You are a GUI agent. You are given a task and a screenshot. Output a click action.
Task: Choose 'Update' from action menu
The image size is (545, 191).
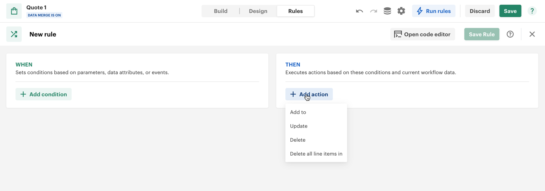point(299,126)
